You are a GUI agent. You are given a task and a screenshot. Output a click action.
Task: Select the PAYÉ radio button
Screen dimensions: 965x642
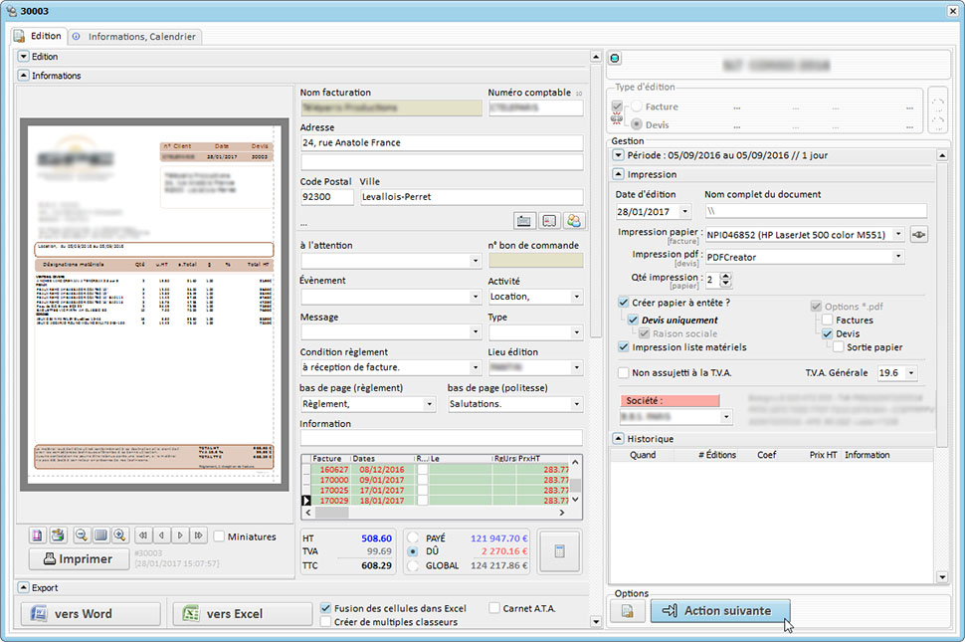[413, 537]
